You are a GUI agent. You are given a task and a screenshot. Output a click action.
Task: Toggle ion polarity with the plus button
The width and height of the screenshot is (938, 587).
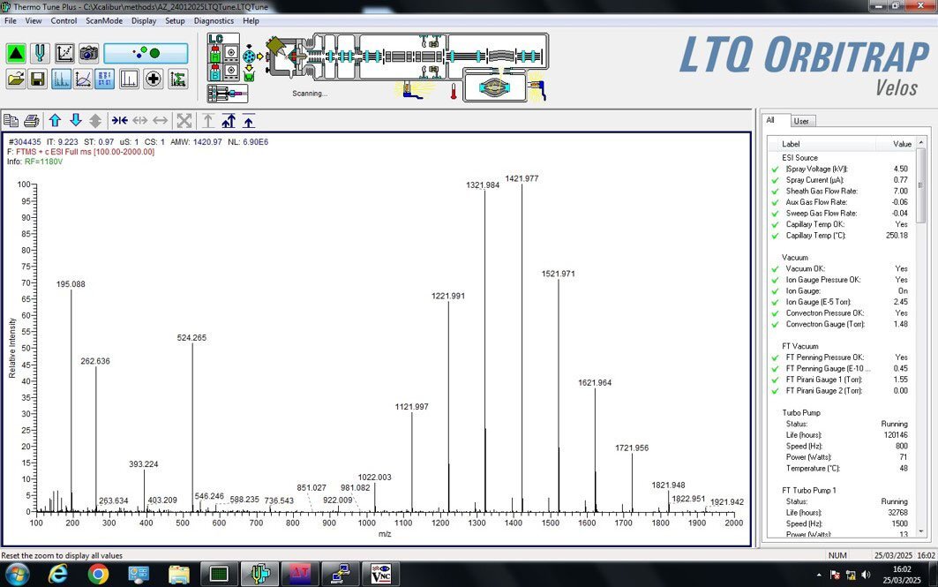click(x=154, y=79)
